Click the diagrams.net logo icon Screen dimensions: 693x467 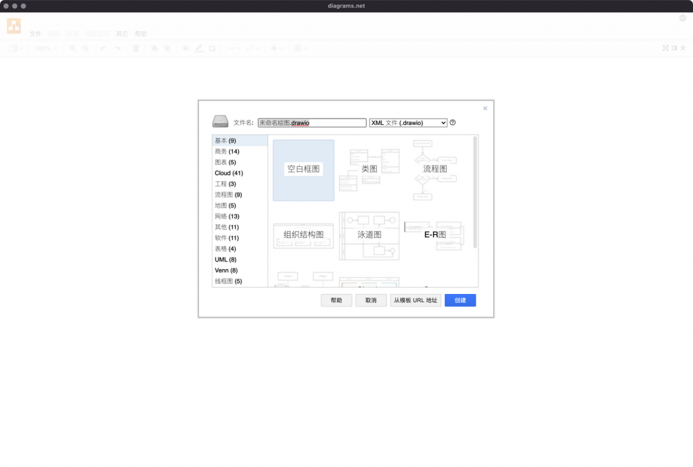pos(14,26)
